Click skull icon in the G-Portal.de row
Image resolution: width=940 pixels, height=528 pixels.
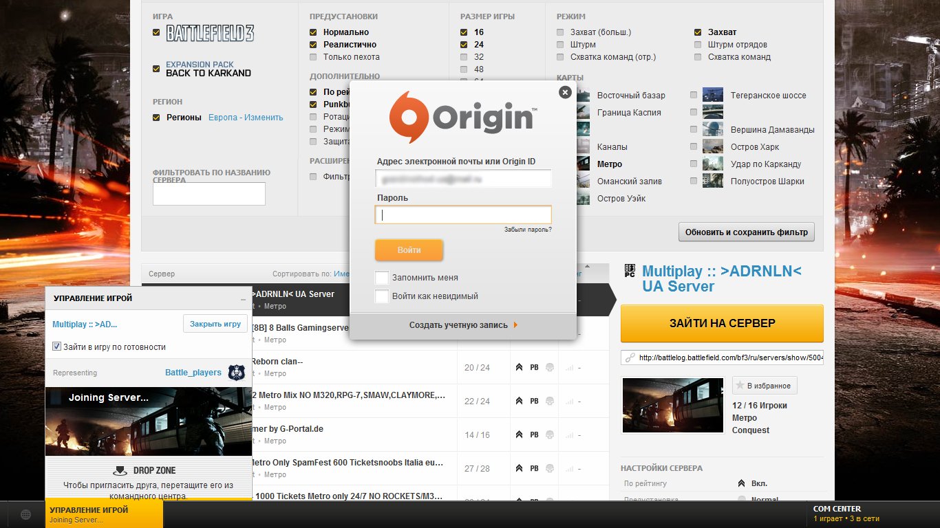coord(549,435)
